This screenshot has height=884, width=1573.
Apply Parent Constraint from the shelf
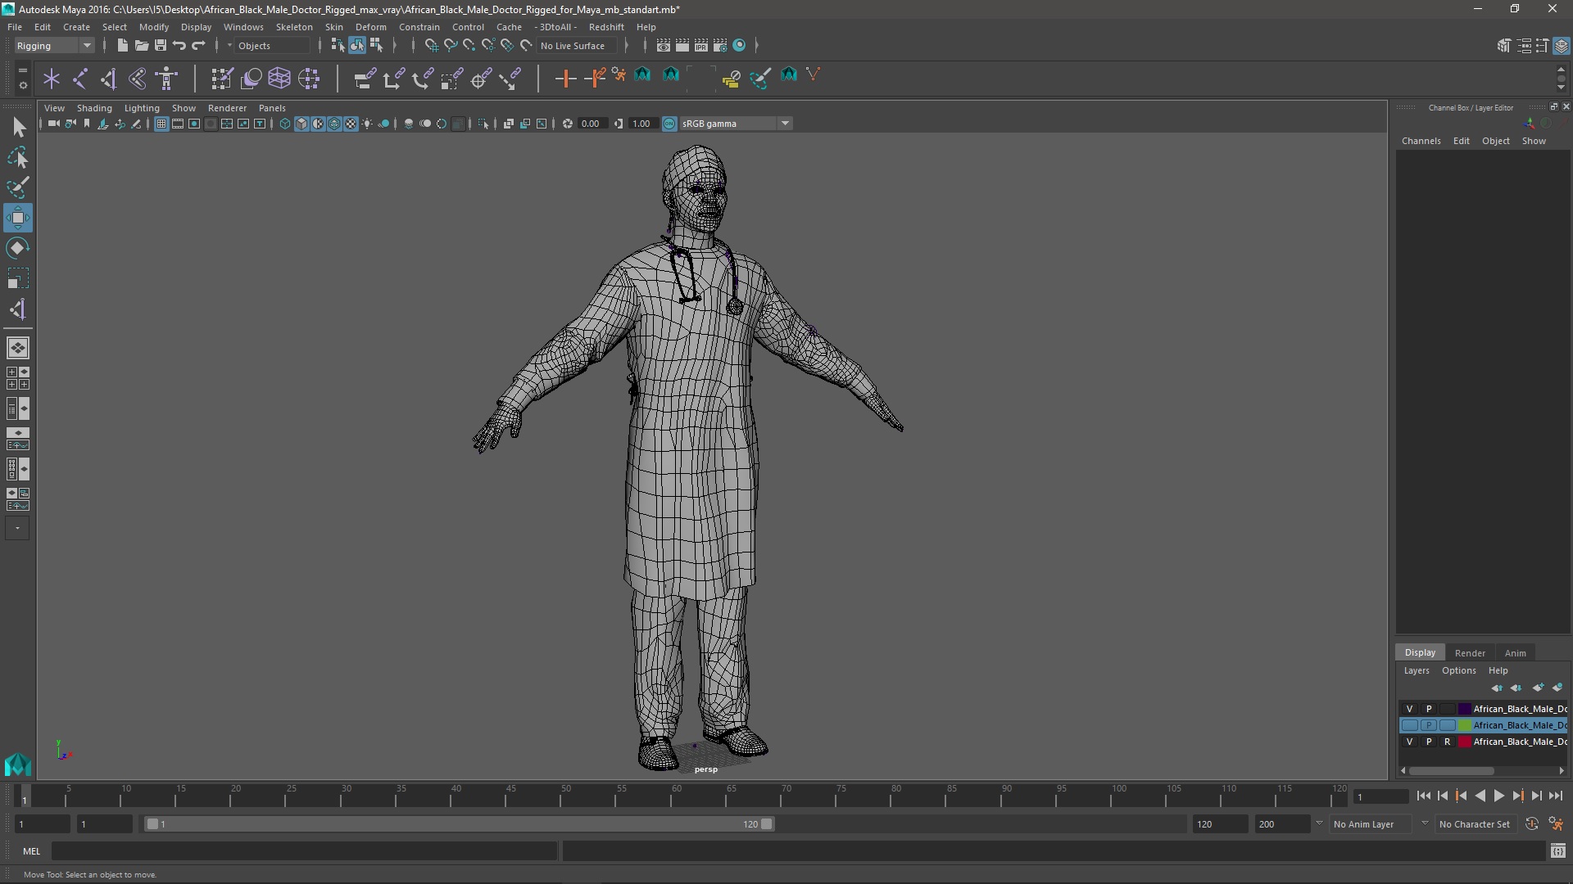click(x=364, y=79)
